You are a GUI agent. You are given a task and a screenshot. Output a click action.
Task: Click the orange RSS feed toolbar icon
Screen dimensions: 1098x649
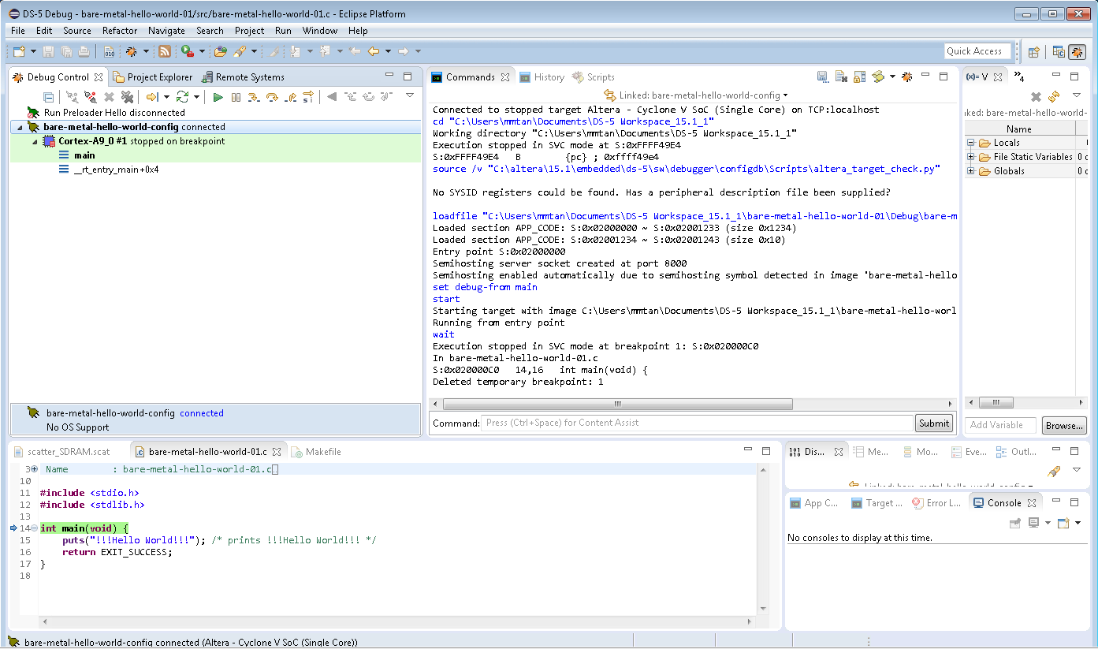(165, 51)
